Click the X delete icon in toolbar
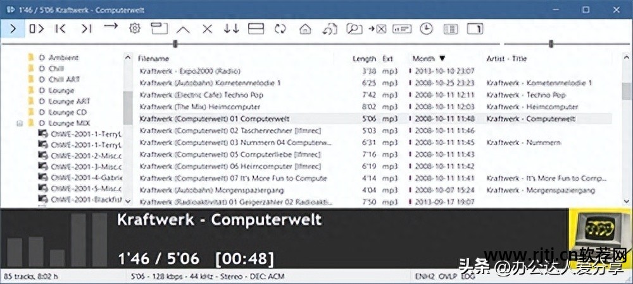 click(207, 28)
